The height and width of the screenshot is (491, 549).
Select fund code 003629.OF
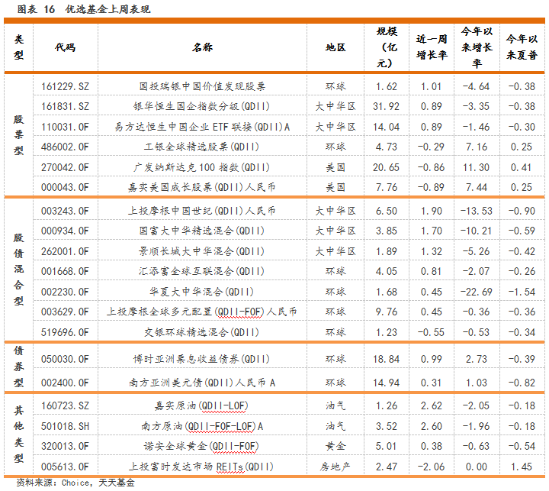(65, 312)
